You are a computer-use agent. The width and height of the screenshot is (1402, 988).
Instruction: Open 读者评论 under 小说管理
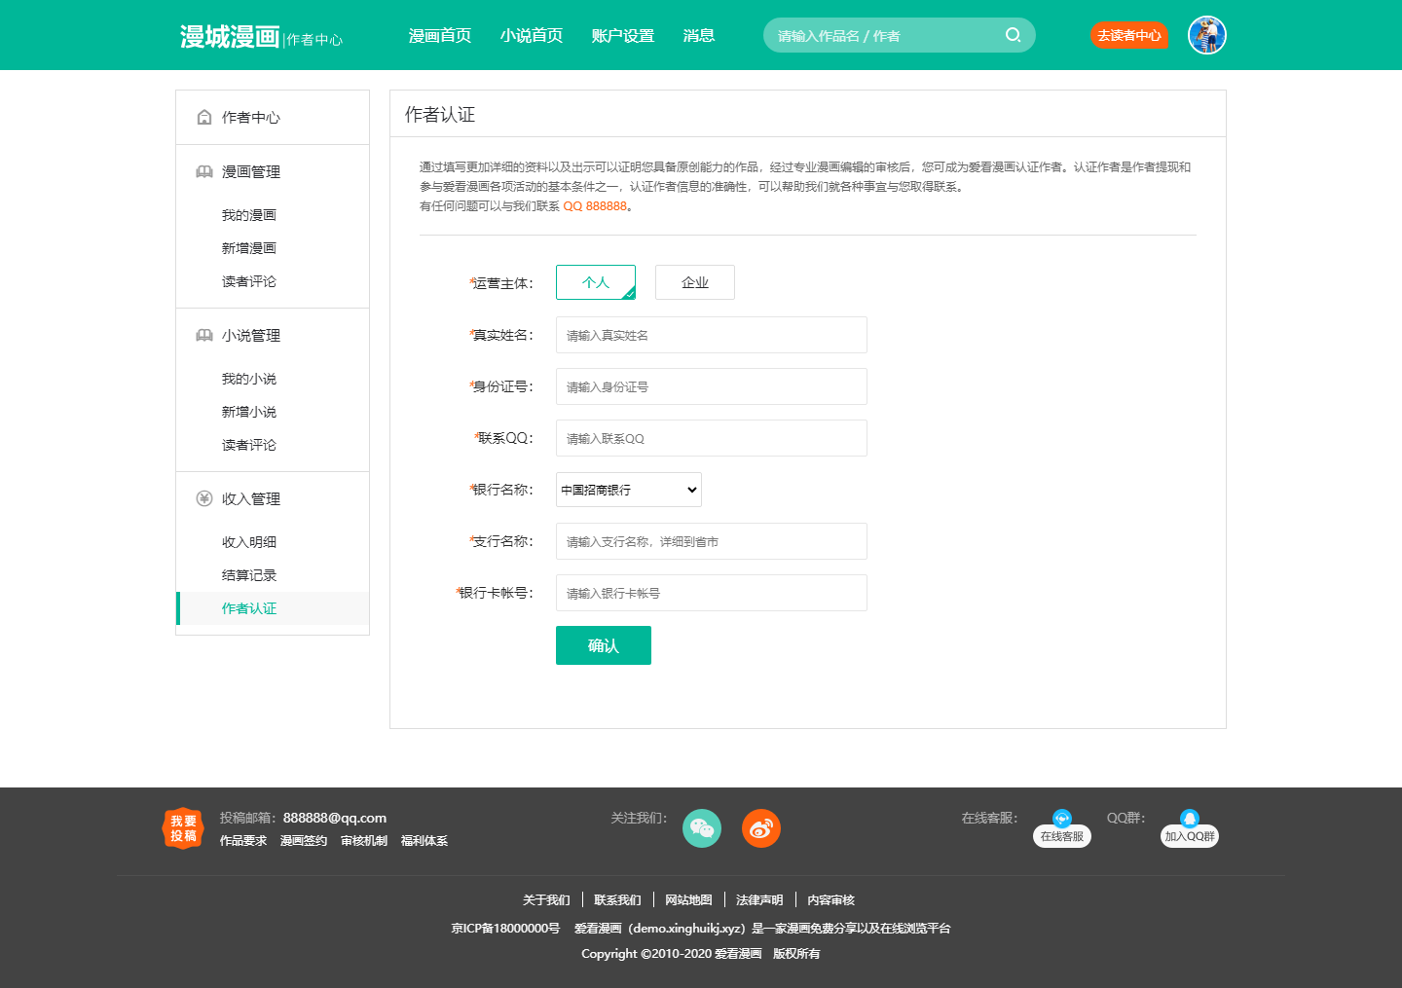point(249,445)
